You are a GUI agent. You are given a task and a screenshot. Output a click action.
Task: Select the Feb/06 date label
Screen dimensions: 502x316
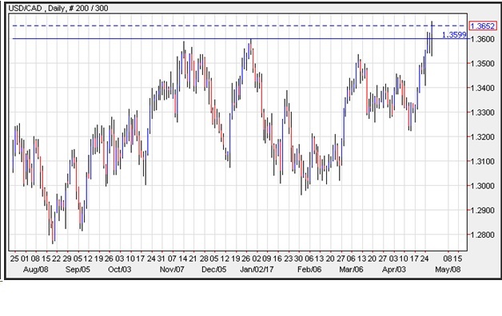pyautogui.click(x=309, y=270)
